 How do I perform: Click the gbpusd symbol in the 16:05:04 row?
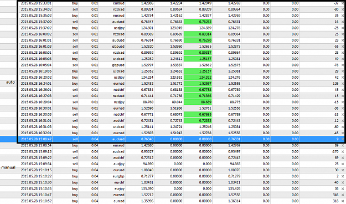pyautogui.click(x=118, y=65)
